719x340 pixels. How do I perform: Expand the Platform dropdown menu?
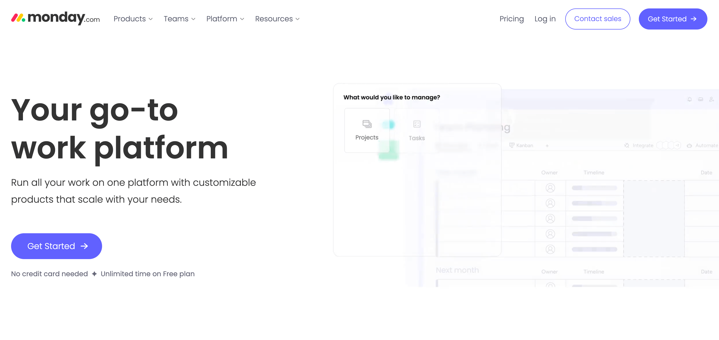pyautogui.click(x=225, y=19)
